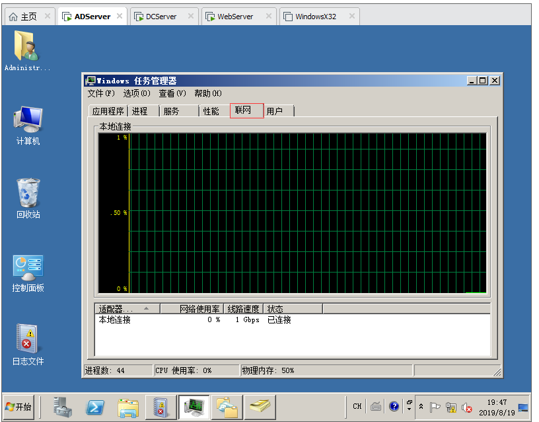This screenshot has width=539, height=422.
Task: Switch to the 进程 tab
Action: (x=140, y=111)
